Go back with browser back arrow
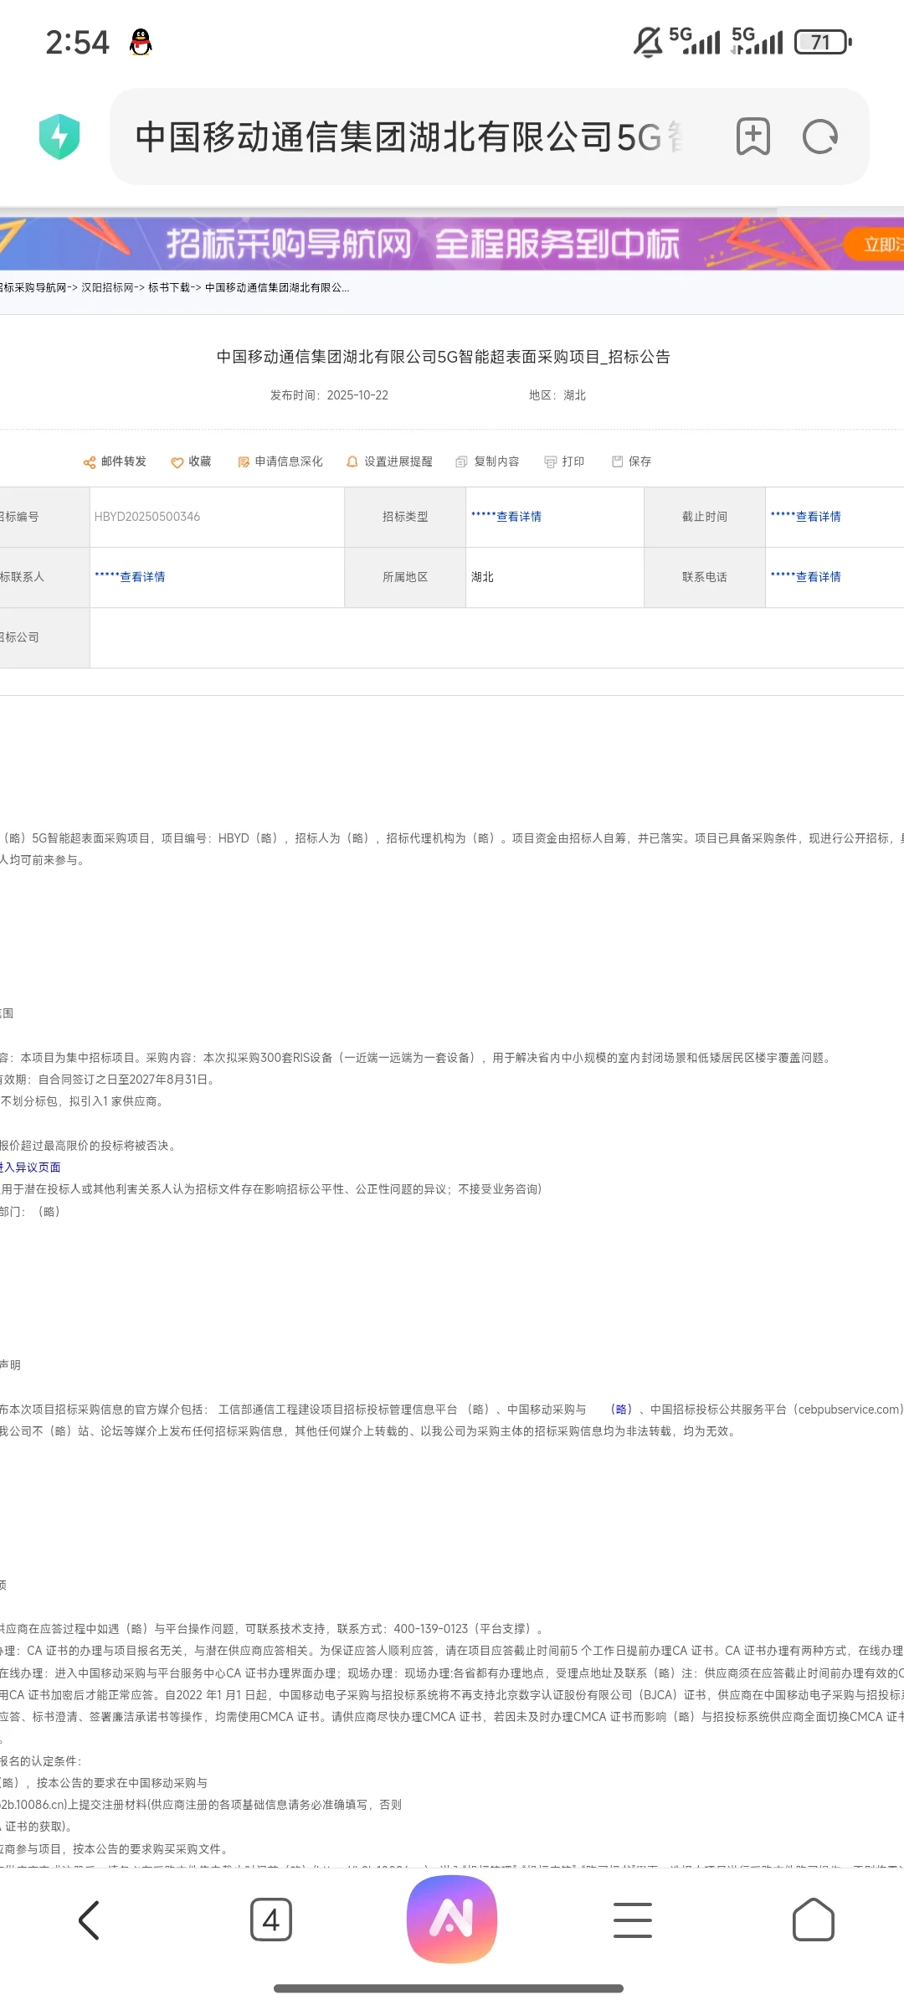904x2010 pixels. coord(90,1920)
